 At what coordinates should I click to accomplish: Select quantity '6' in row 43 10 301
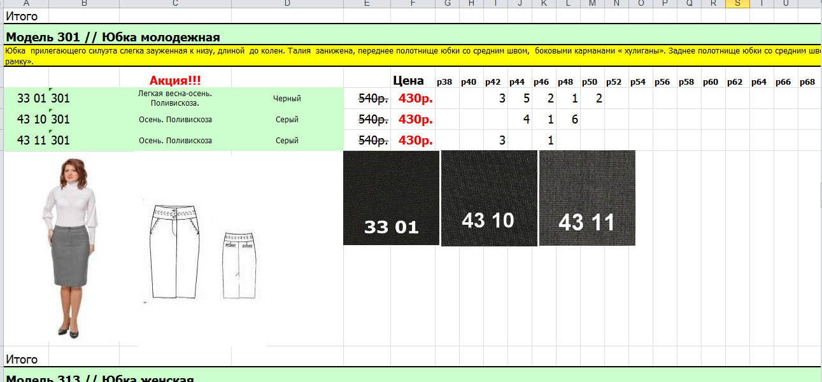pos(574,120)
